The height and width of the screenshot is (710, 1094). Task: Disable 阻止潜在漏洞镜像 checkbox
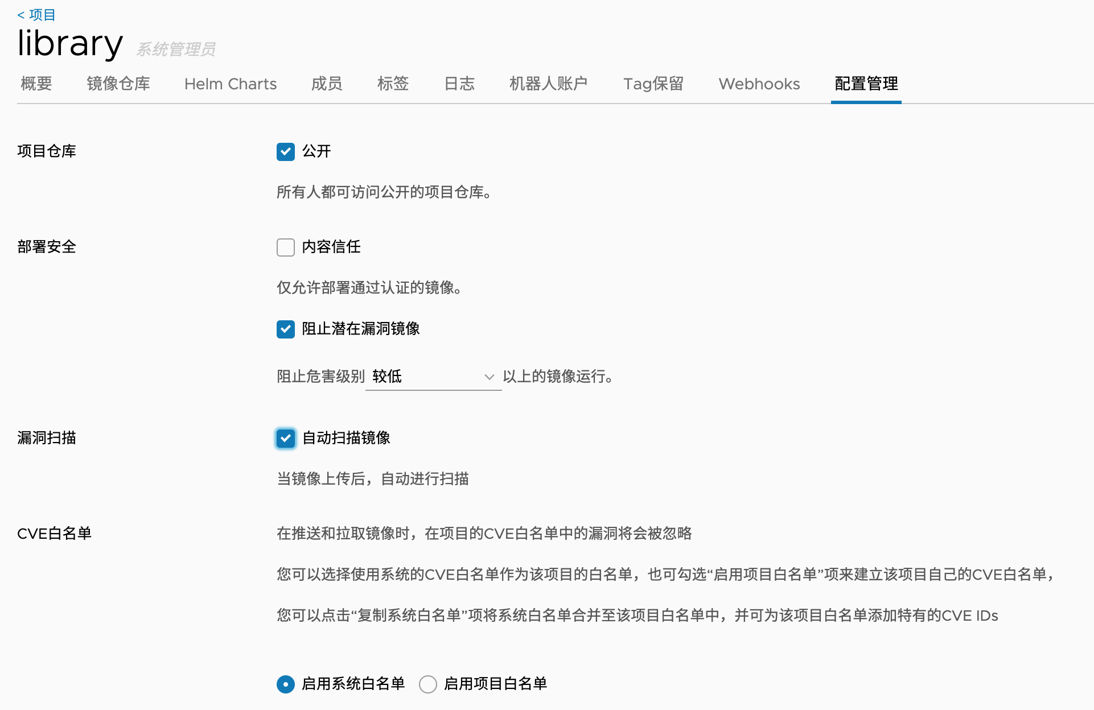tap(286, 329)
